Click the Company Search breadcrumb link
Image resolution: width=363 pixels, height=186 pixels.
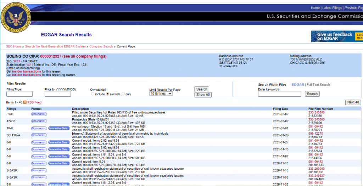[x=101, y=46]
